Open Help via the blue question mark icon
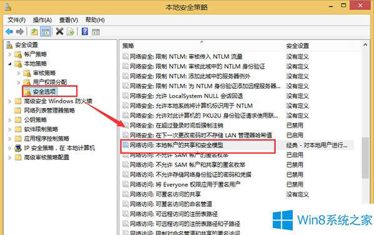Image resolution: width=374 pixels, height=235 pixels. (85, 31)
